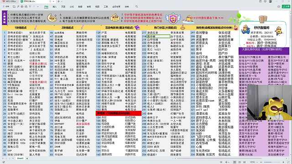Select the 开始 Home ribbon tab
Screen dimensions: 292x164
[x=46, y=7]
